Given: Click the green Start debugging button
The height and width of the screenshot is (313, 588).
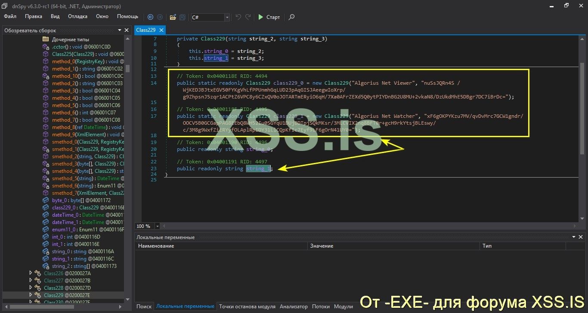Looking at the screenshot, I should (269, 17).
